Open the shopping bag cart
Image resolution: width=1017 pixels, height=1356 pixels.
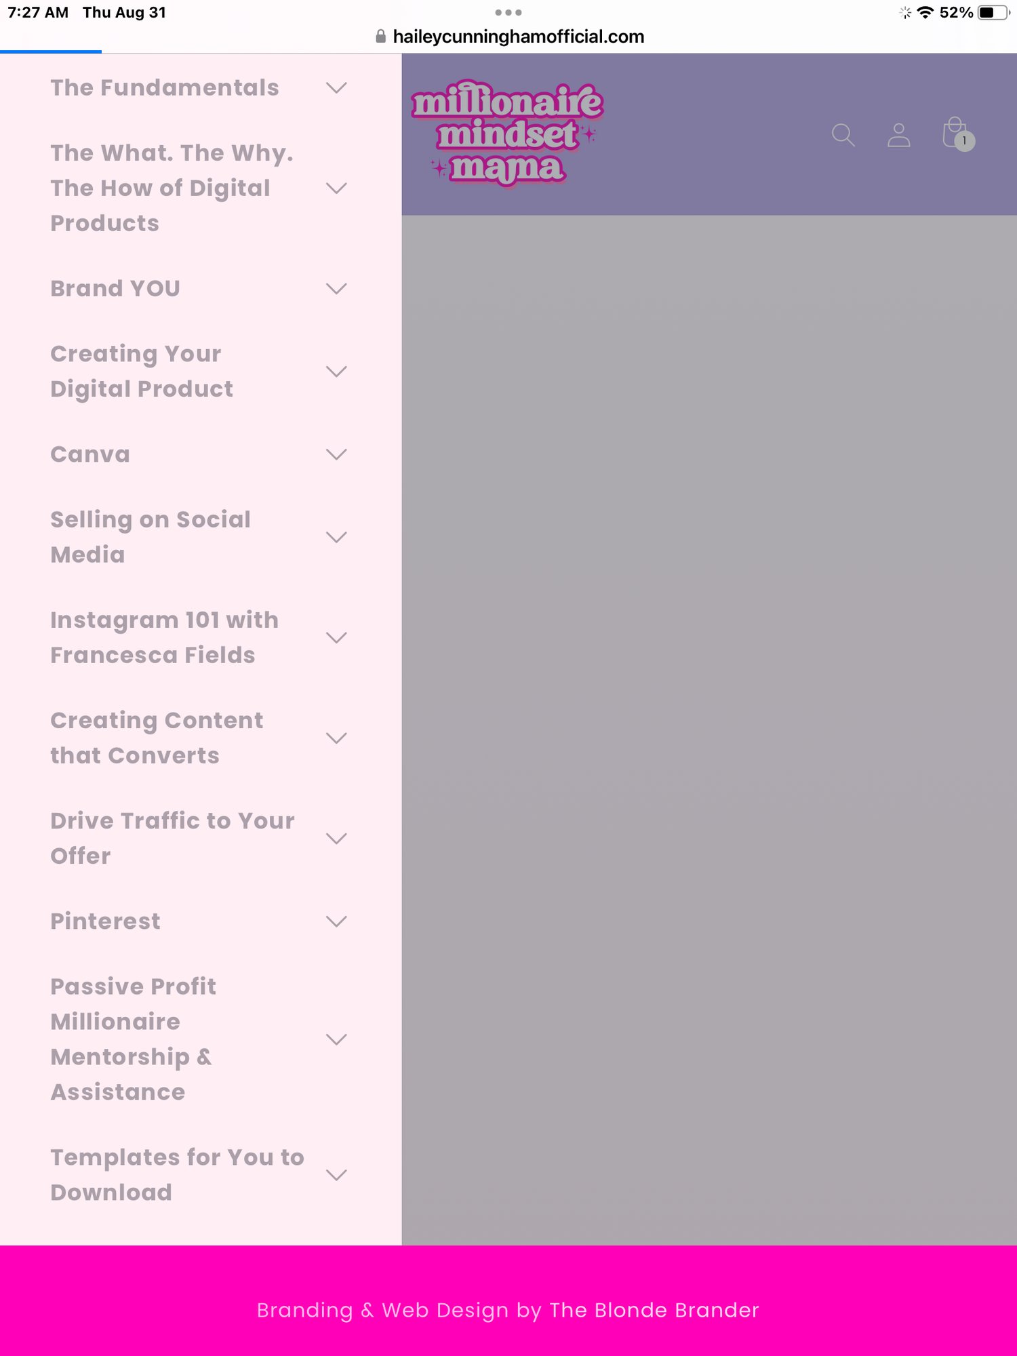click(956, 133)
